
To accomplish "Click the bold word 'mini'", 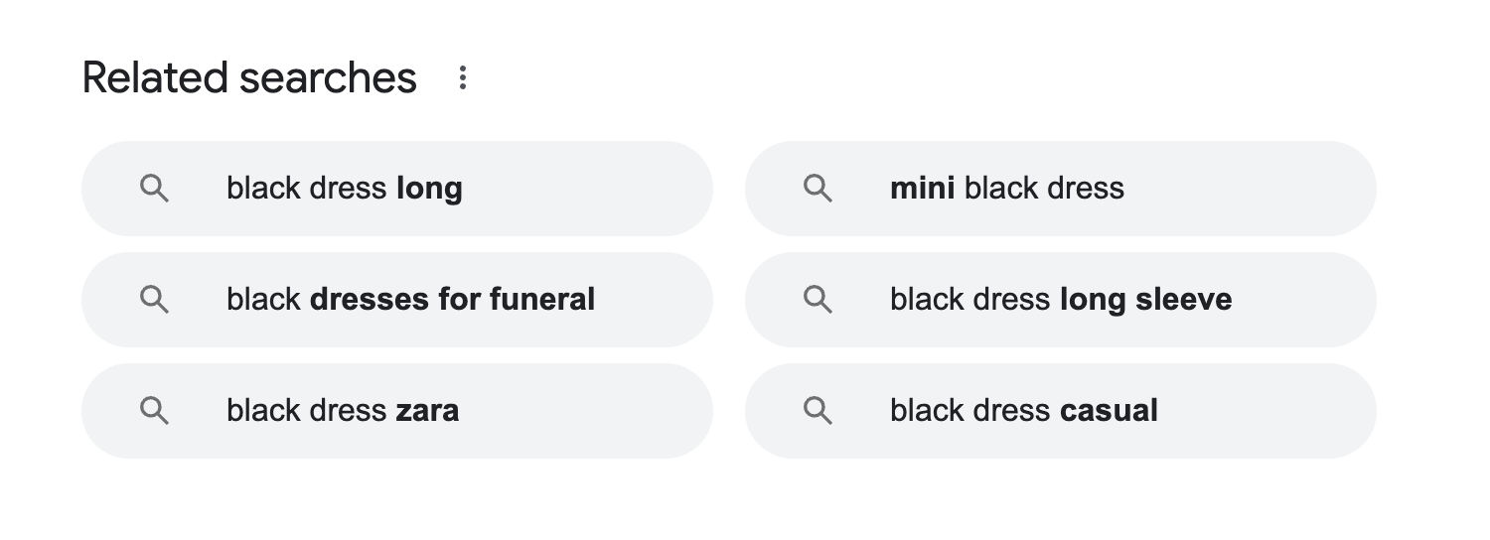I will click(x=923, y=189).
